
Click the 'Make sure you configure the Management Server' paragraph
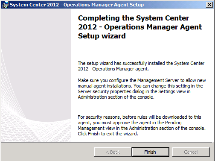click(x=142, y=88)
